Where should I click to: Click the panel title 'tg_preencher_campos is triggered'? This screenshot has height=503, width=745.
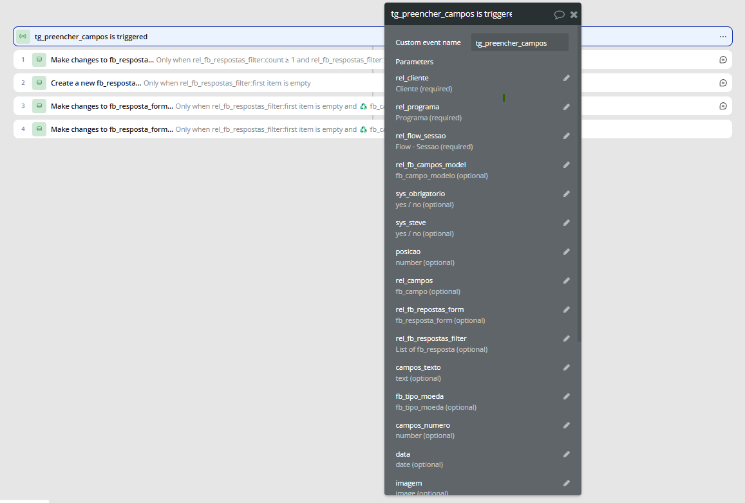click(451, 14)
